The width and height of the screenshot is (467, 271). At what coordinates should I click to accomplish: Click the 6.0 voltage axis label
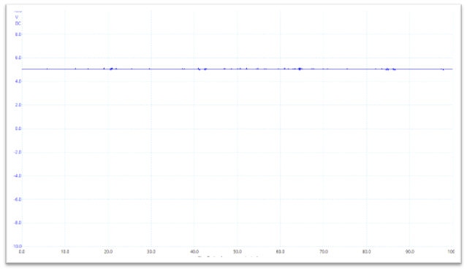18,58
